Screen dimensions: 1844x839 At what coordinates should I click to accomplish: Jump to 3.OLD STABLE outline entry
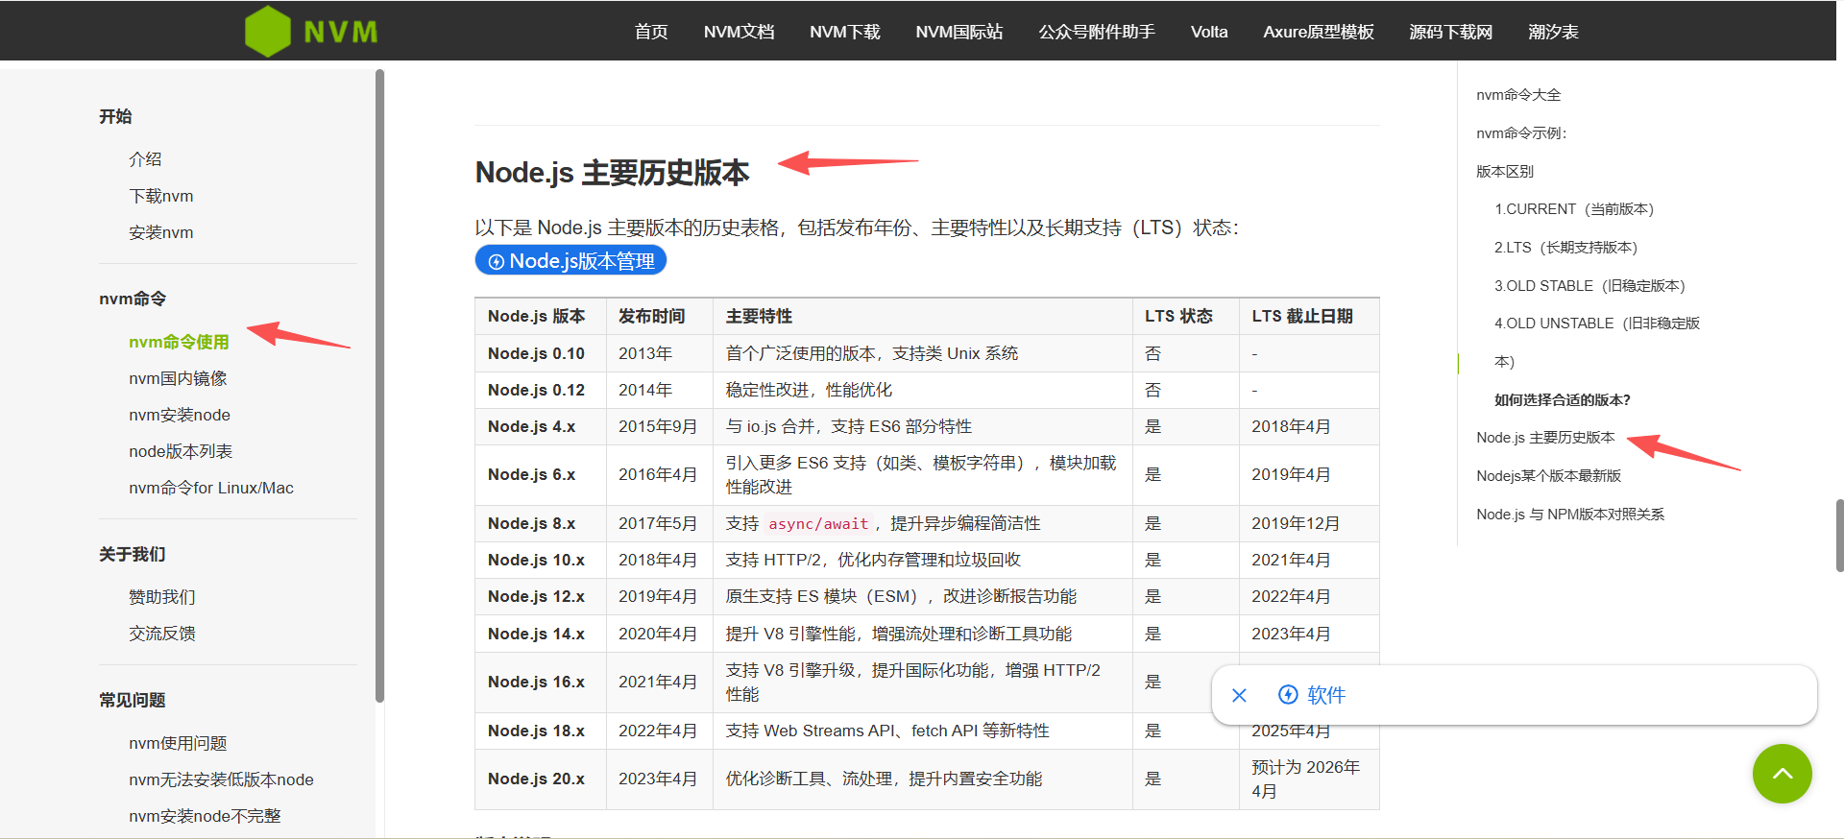tap(1589, 286)
